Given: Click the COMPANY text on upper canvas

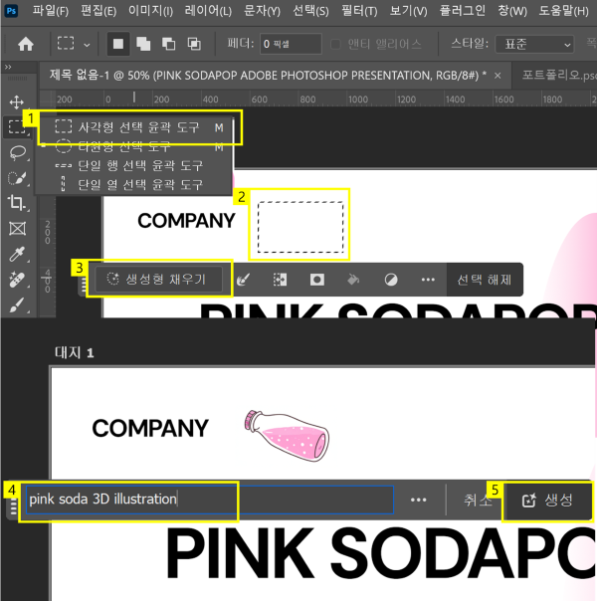Looking at the screenshot, I should tap(186, 221).
